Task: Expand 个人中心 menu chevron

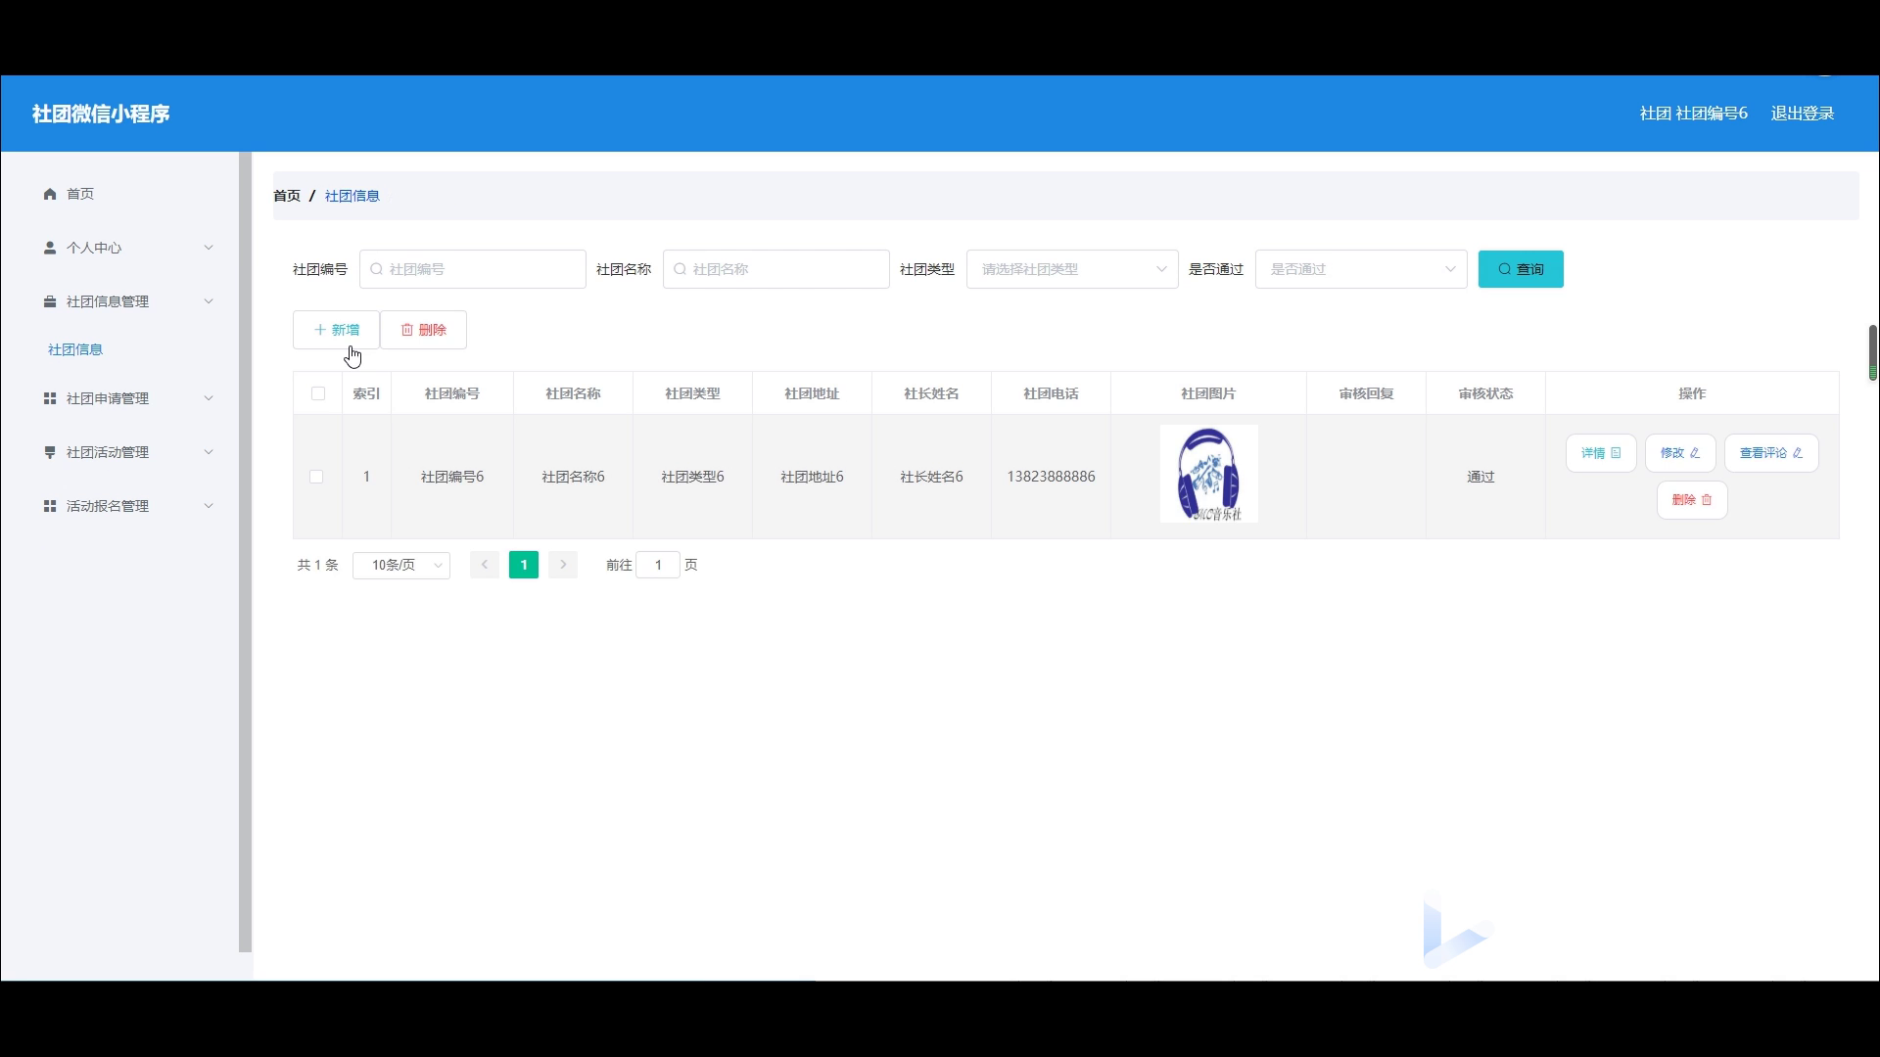Action: (209, 248)
